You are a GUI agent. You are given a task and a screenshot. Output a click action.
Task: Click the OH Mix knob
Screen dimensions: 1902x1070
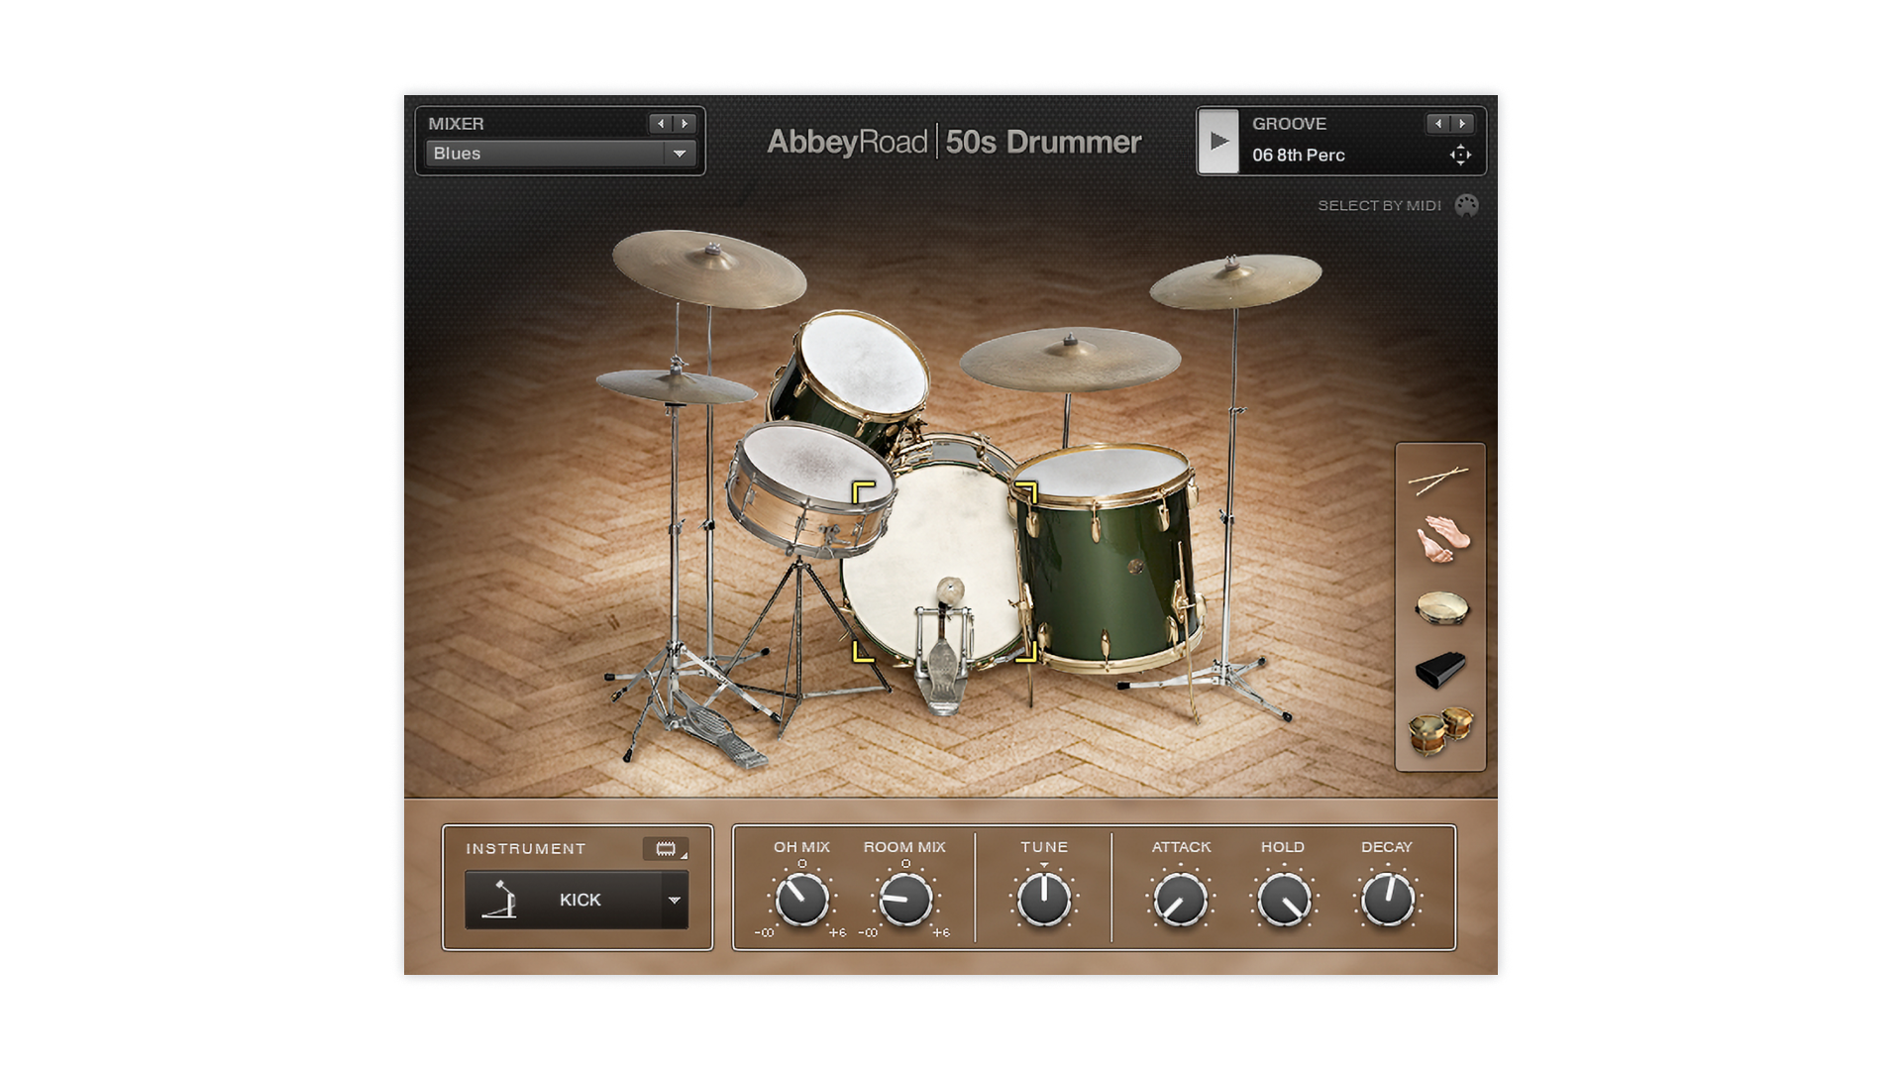801,900
